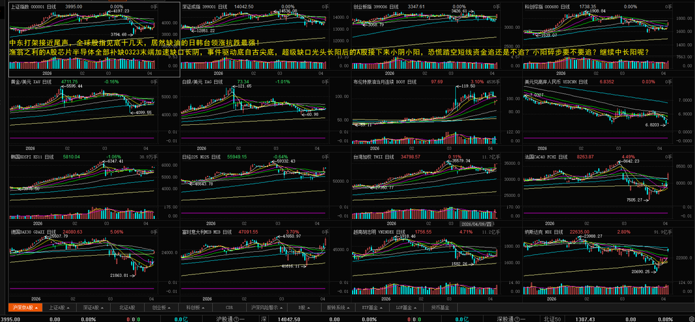Expand the 沪深京A股 tab dropdown arrow
The height and width of the screenshot is (322, 695).
(x=36, y=308)
